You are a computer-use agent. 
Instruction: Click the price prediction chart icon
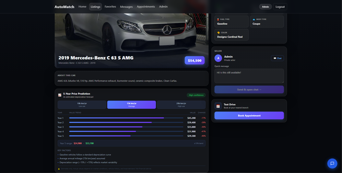[x=59, y=95]
